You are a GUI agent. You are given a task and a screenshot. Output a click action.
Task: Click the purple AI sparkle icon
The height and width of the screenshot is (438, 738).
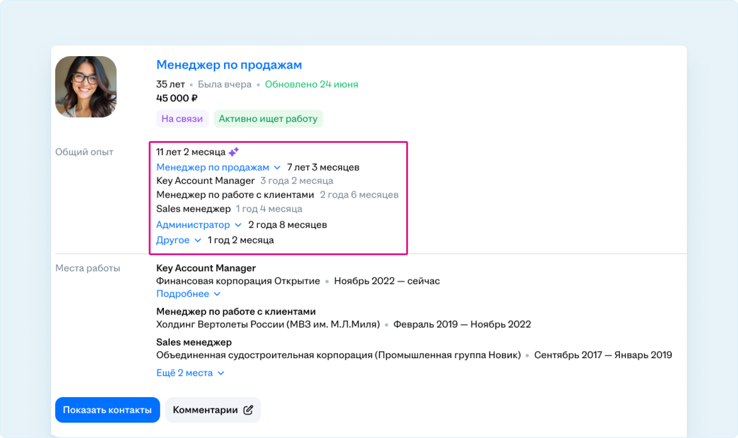point(234,152)
